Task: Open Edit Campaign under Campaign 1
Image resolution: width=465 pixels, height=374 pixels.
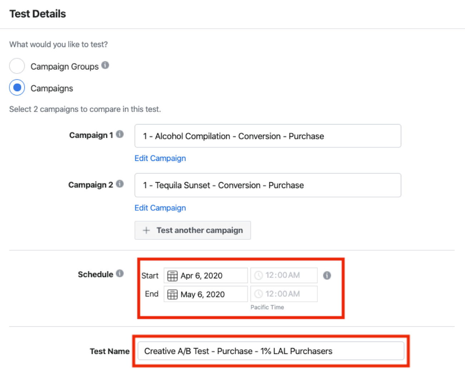Action: pyautogui.click(x=160, y=158)
